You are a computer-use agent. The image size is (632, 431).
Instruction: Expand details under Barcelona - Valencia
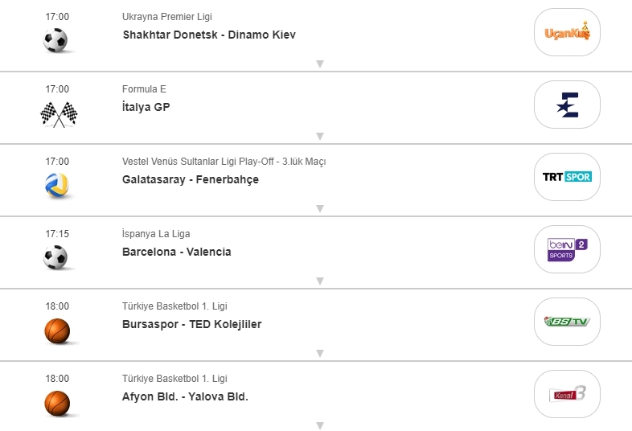click(x=319, y=281)
